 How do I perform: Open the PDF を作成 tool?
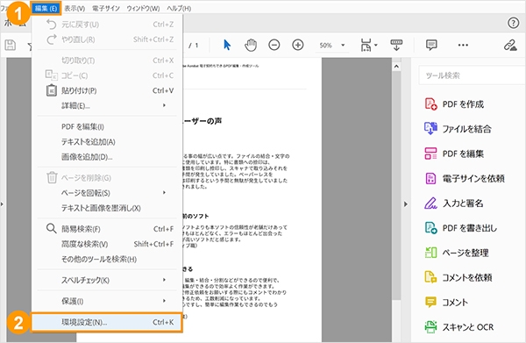[x=454, y=104]
